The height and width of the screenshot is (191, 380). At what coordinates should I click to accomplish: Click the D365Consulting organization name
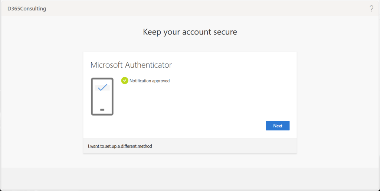pos(27,9)
